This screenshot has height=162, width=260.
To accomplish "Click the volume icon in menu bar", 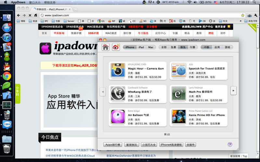I will (x=195, y=2).
